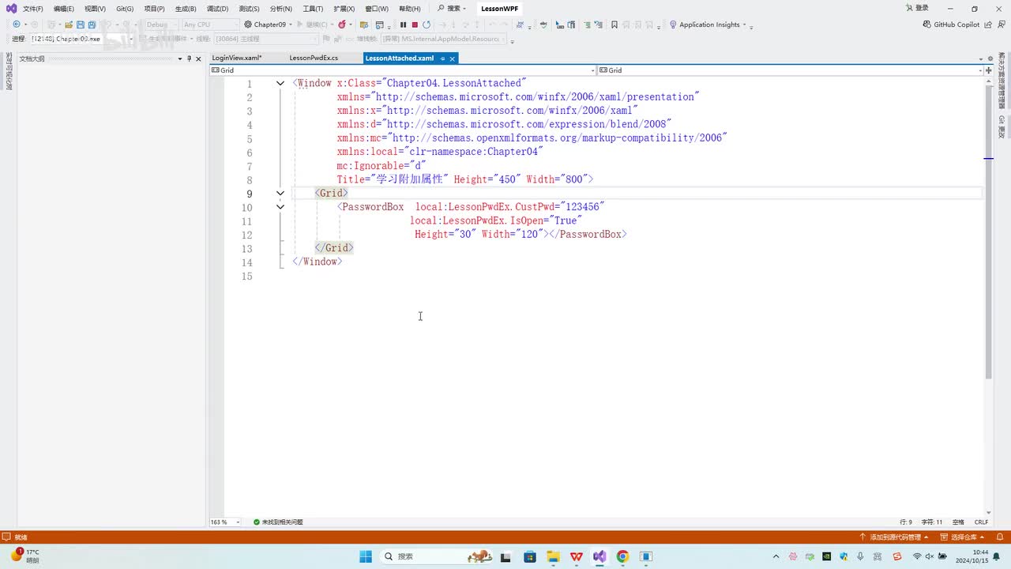Screen dimensions: 1011x569
Task: Click the 17°C weather widget
Action: coord(25,556)
